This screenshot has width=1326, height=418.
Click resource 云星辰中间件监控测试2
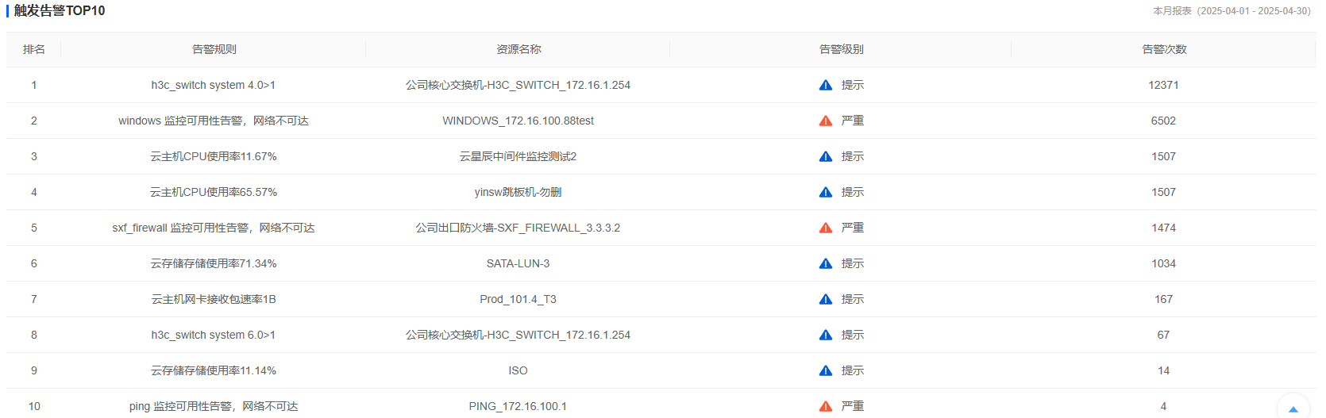pos(518,156)
